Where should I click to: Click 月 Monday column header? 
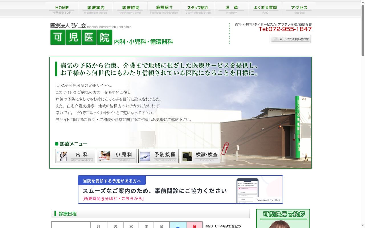99,225
